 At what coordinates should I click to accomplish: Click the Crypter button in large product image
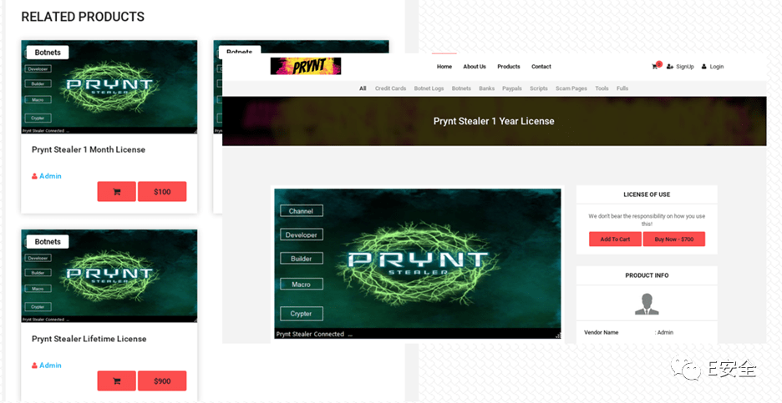[302, 314]
